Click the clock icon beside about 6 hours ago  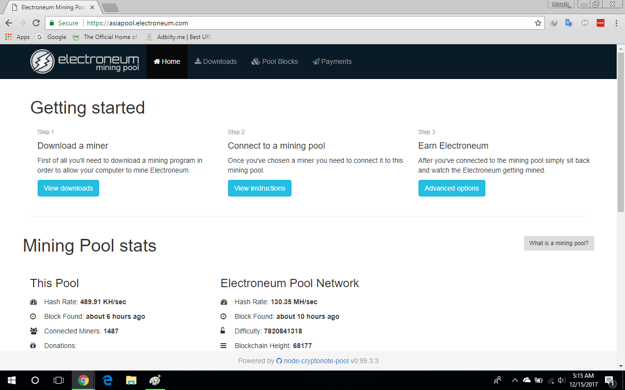pos(33,316)
